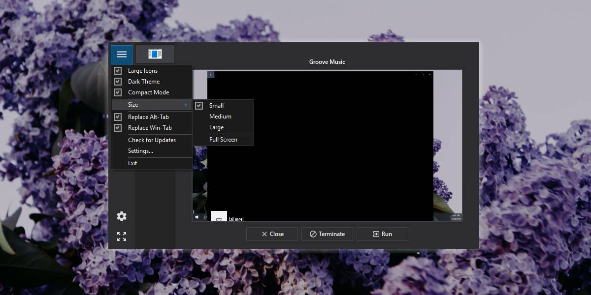Image resolution: width=591 pixels, height=295 pixels.
Task: Click the Close button below the preview
Action: click(x=272, y=234)
